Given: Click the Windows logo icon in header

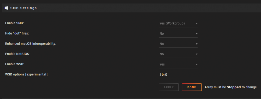Looking at the screenshot, I should tap(6, 8).
